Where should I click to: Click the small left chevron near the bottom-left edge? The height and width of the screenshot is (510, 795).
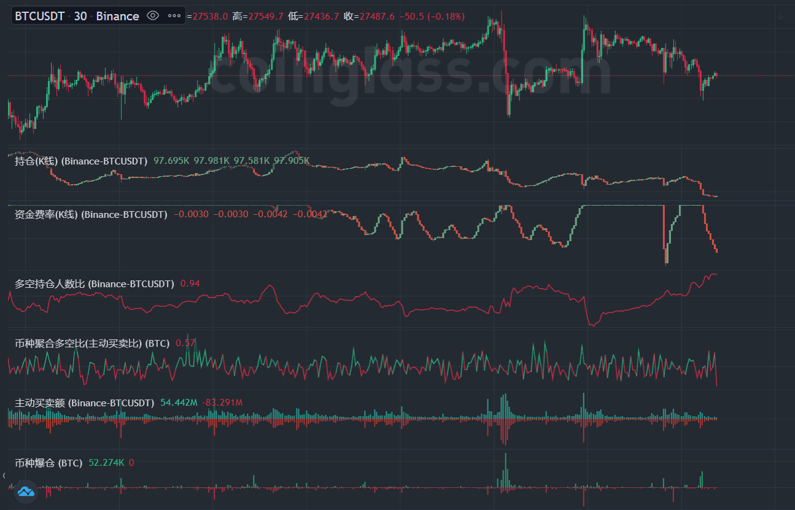point(4,476)
